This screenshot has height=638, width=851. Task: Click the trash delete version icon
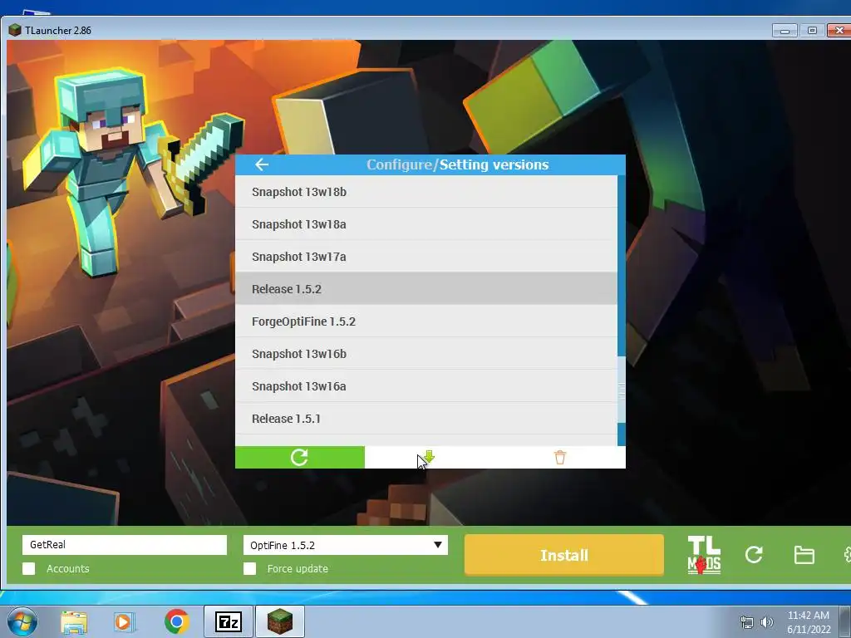point(560,458)
